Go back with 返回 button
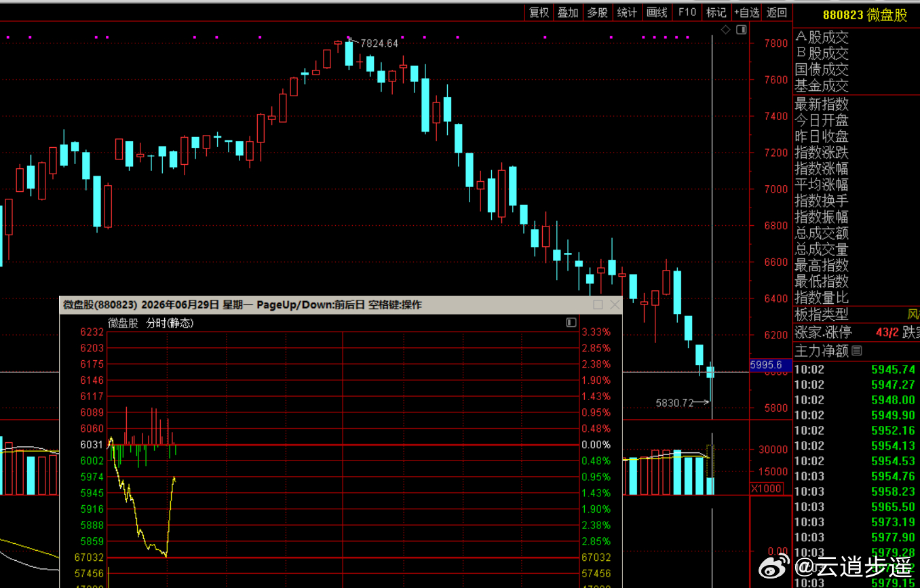Screen dimensions: 920x588 [x=777, y=12]
